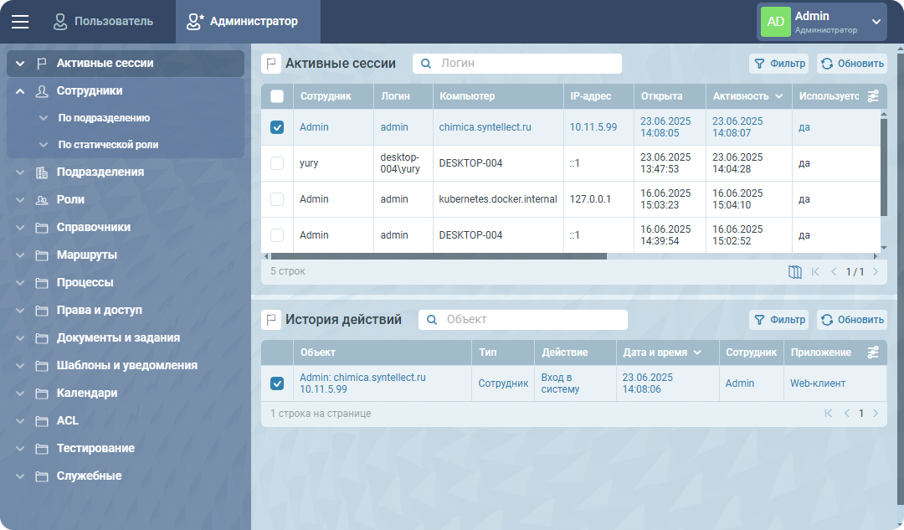This screenshot has height=530, width=904.
Task: Click Обновить button in action history
Action: 852,320
